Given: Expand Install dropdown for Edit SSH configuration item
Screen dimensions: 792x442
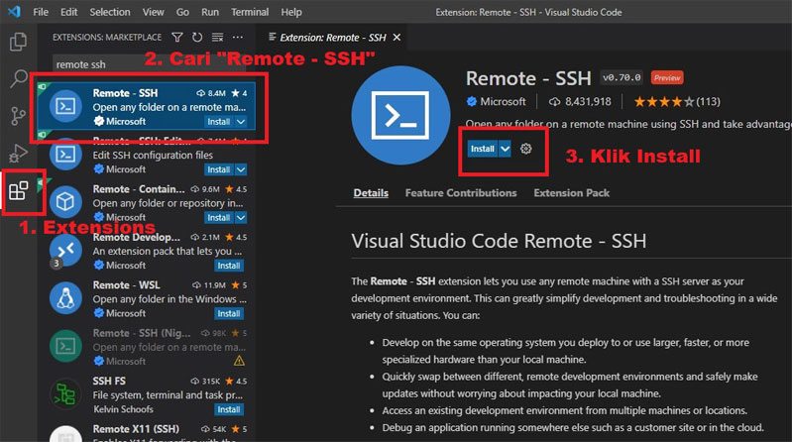Looking at the screenshot, I should click(241, 169).
